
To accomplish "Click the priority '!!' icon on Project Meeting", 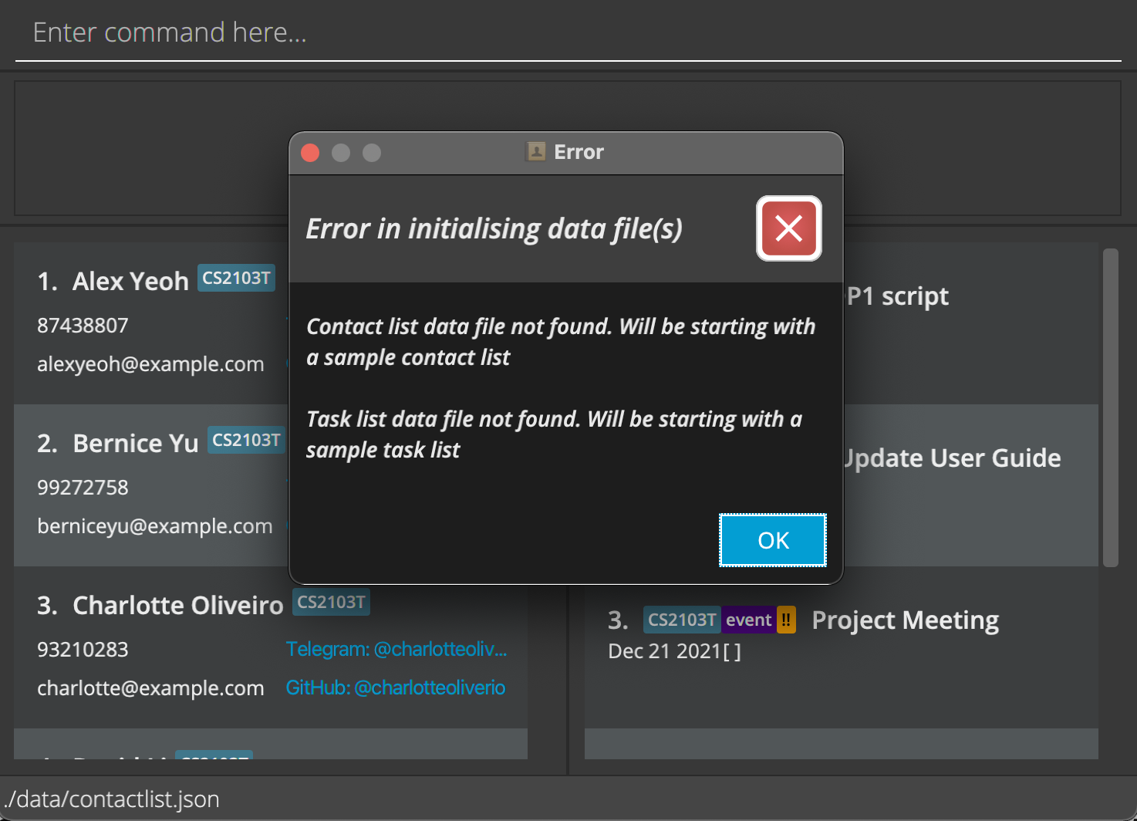I will (x=786, y=620).
